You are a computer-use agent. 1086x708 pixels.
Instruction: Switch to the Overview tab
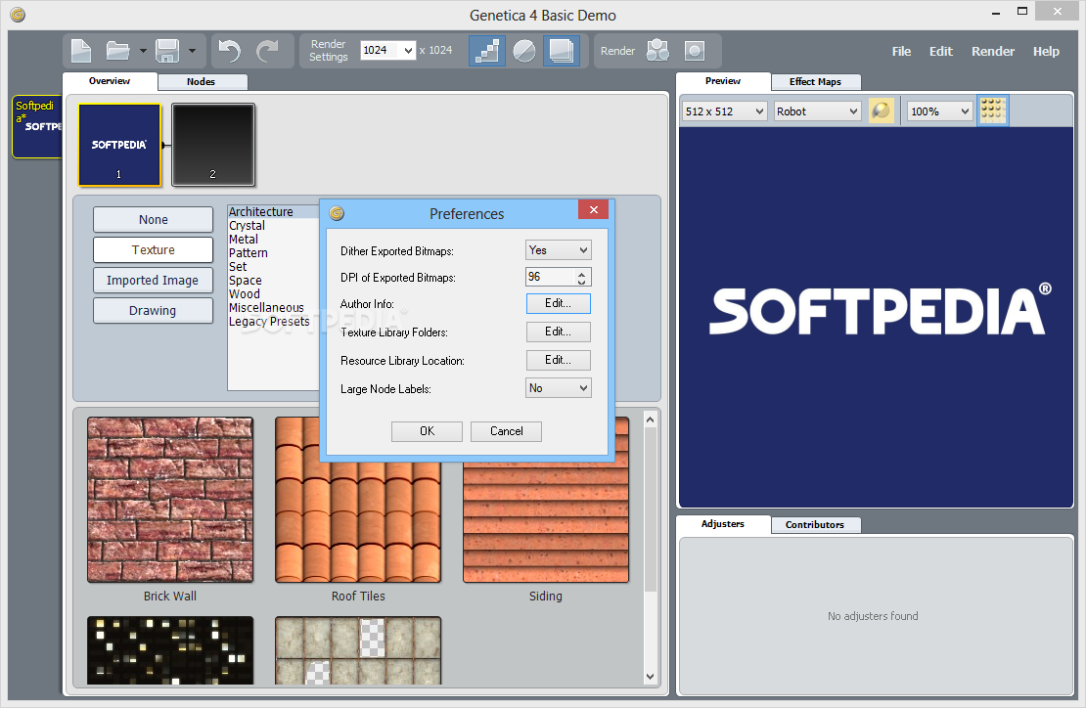(x=110, y=81)
